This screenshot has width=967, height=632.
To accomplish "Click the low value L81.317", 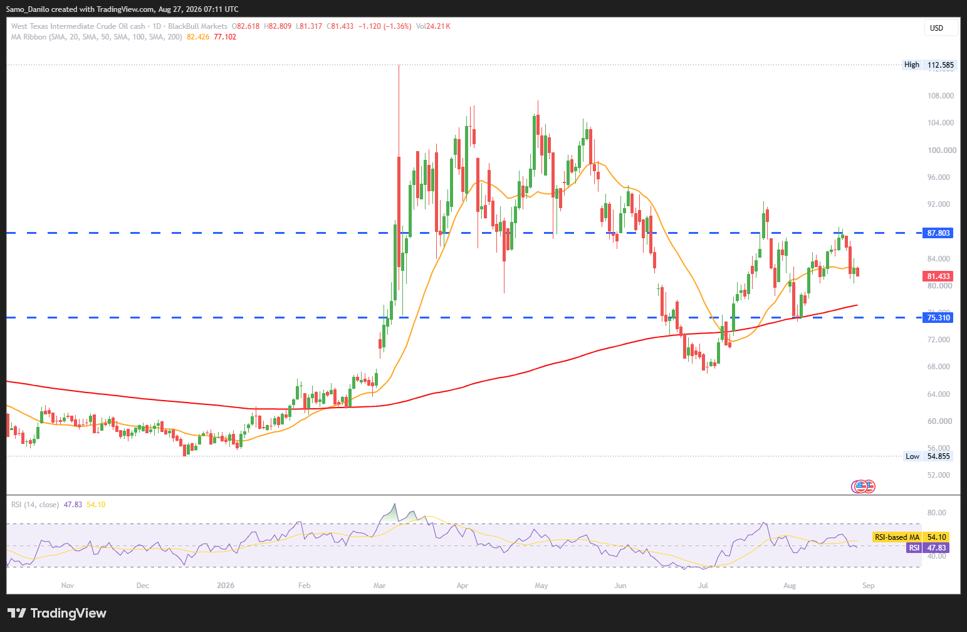I will click(x=309, y=26).
